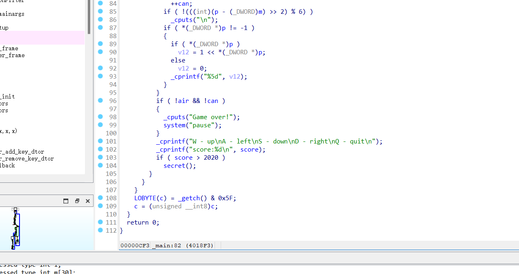
Task: Select the mainargs function in the Functions list
Action: [x=12, y=13]
